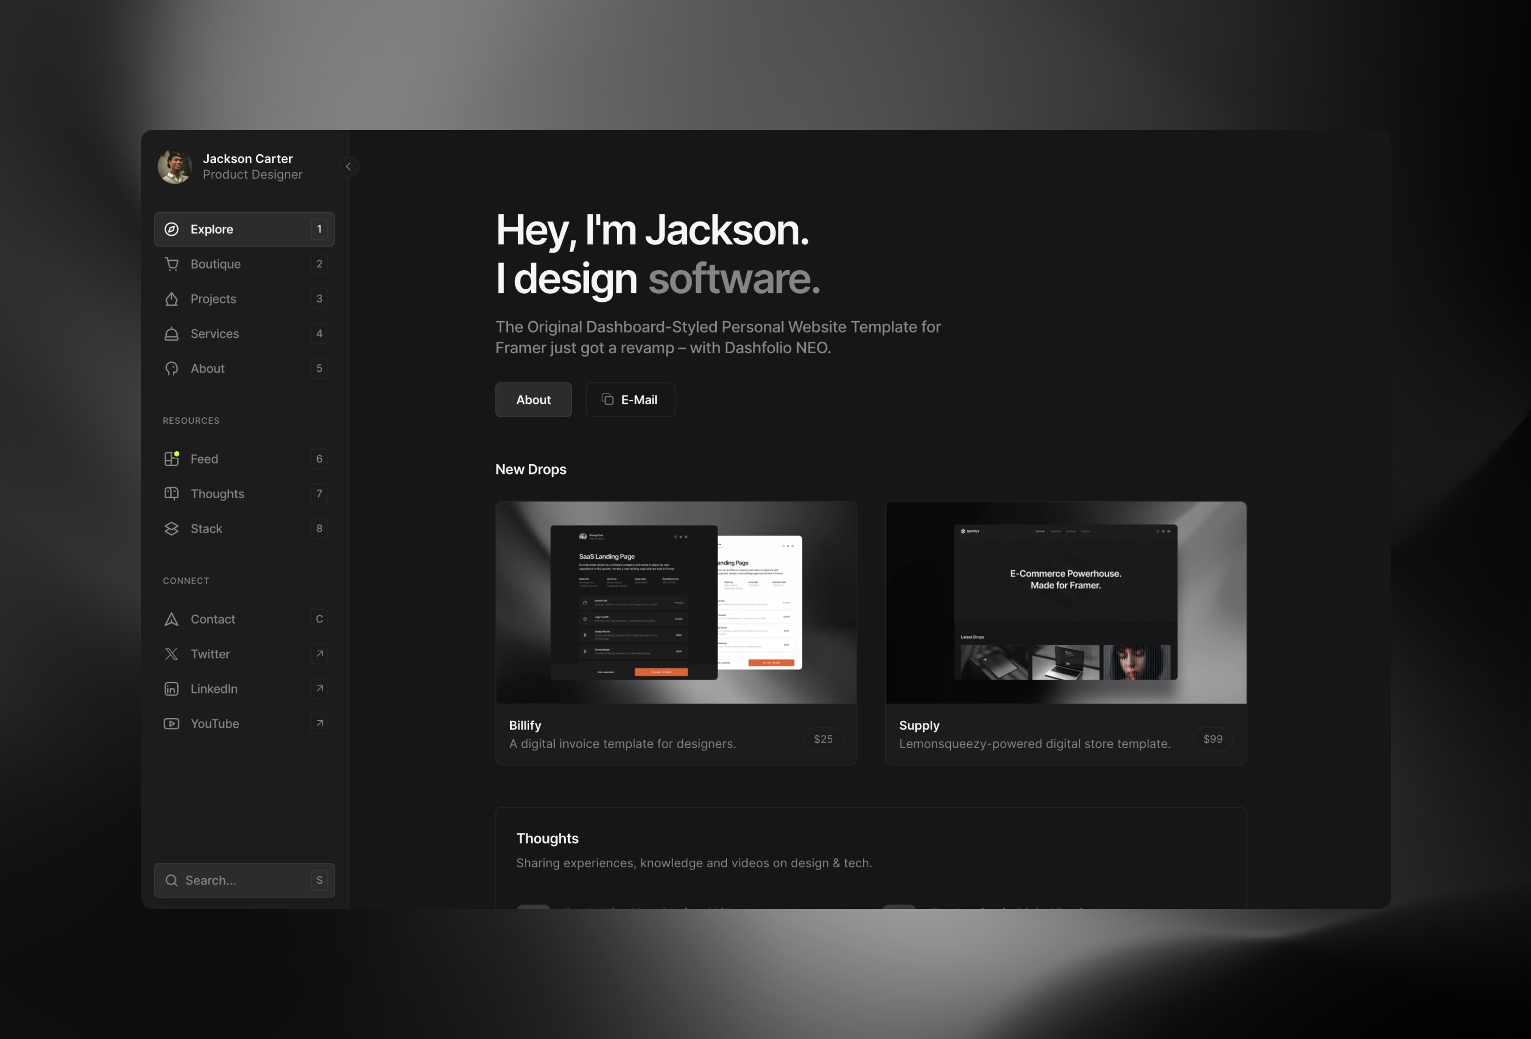
Task: Collapse the sidebar with the chevron
Action: point(349,166)
